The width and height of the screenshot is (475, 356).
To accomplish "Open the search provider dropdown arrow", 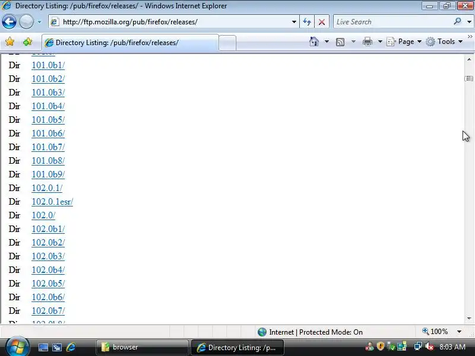I will 469,22.
